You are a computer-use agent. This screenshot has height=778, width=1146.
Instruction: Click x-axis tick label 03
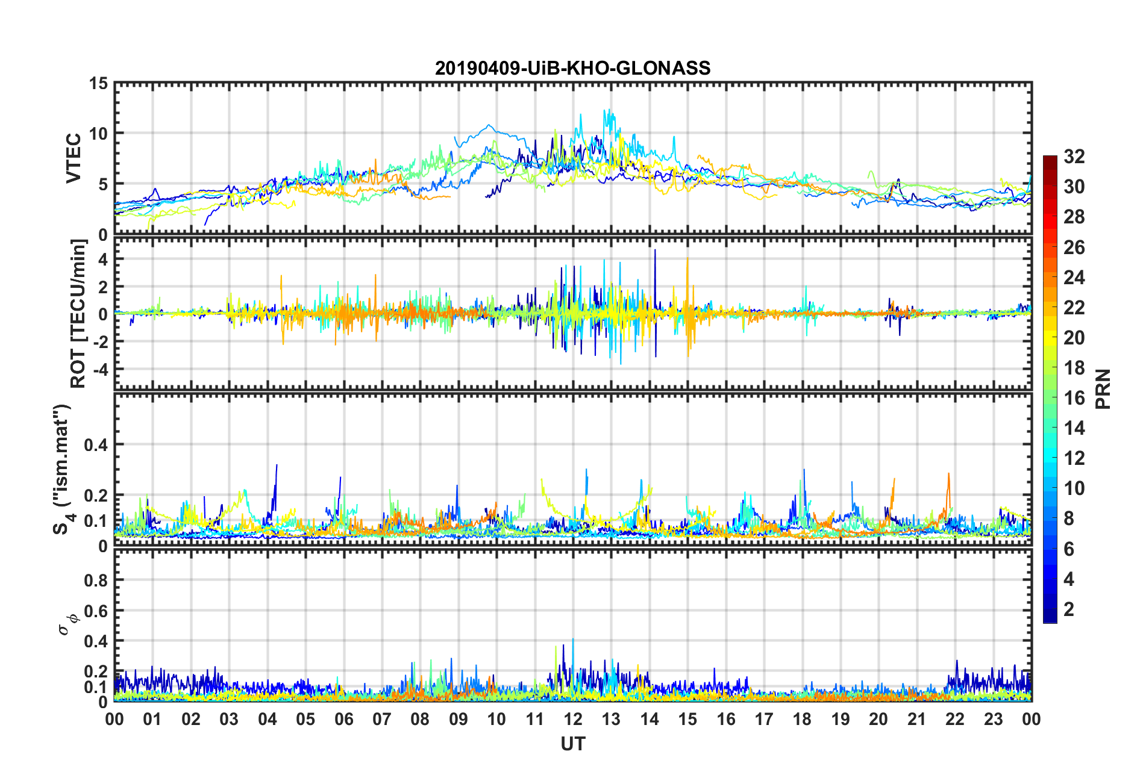(x=229, y=719)
